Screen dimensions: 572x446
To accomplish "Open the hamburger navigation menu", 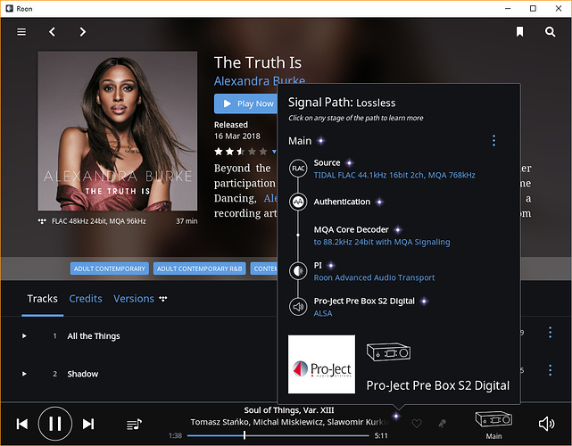I will click(x=21, y=32).
